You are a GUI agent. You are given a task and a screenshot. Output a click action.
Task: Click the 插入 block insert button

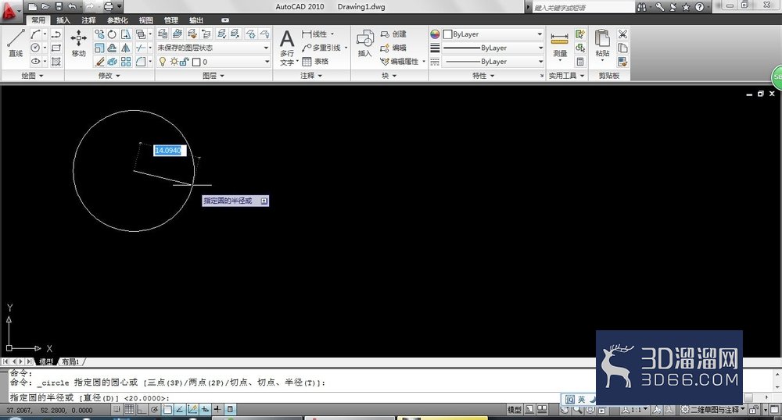tap(365, 43)
